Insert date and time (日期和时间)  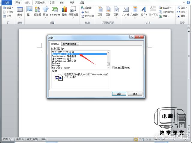point(166,12)
